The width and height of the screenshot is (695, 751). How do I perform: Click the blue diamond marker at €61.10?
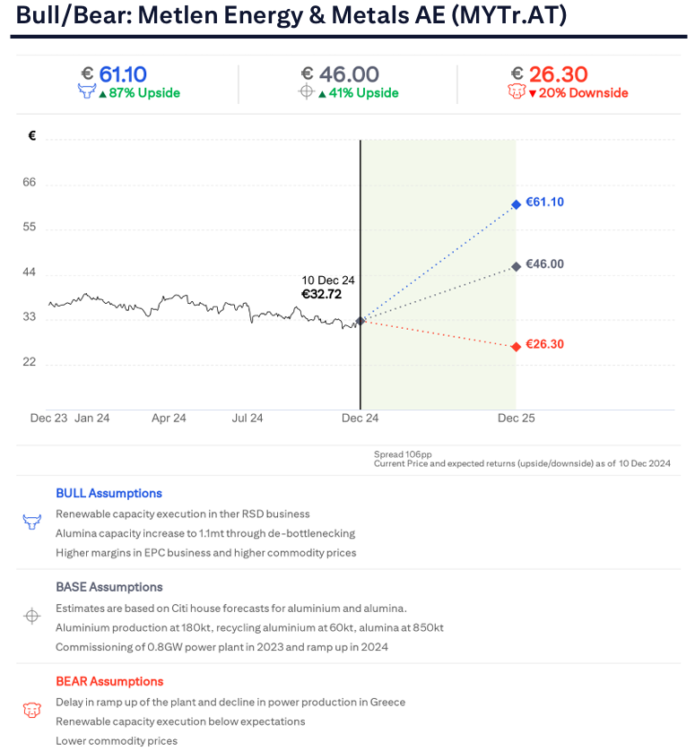[516, 204]
